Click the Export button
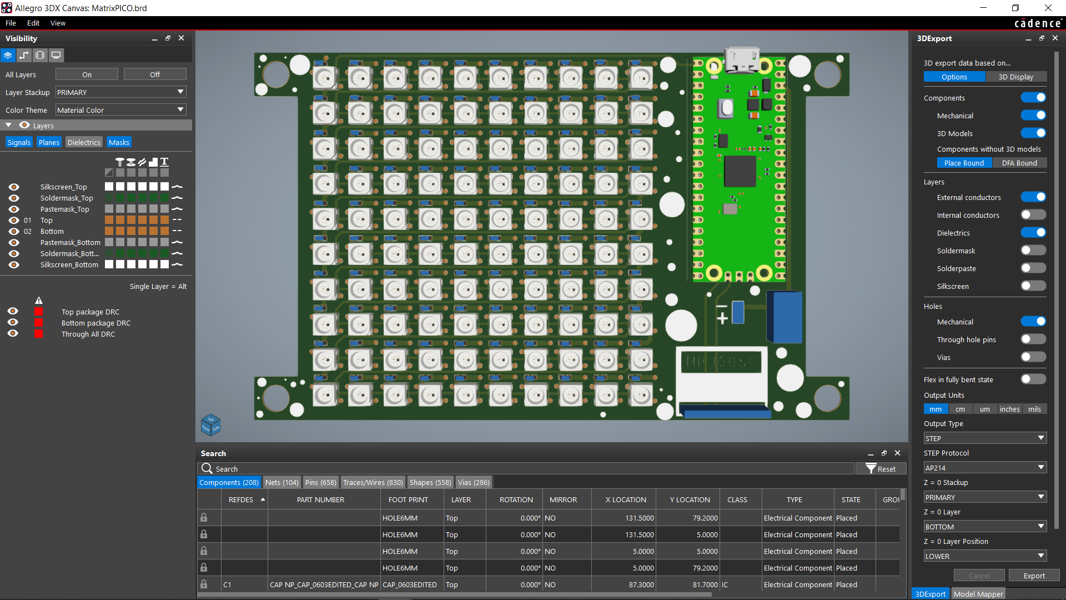Viewport: 1066px width, 600px height. click(1034, 575)
